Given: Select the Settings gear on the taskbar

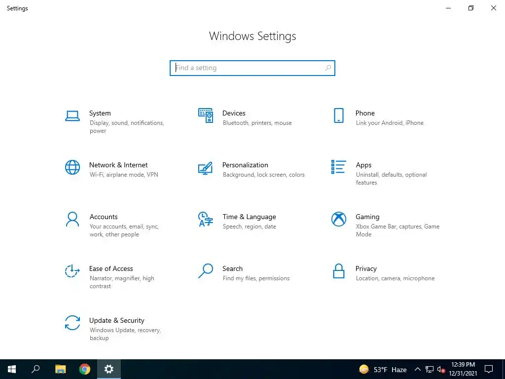Looking at the screenshot, I should click(x=109, y=369).
